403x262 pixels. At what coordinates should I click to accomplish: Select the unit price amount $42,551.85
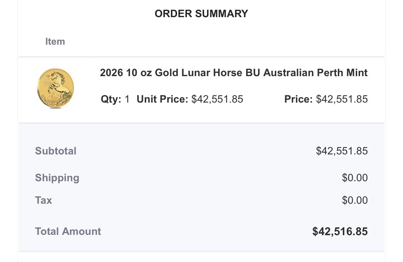click(x=217, y=99)
